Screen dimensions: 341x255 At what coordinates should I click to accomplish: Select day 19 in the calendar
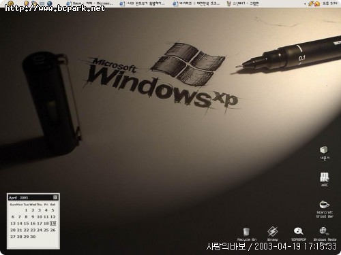click(x=53, y=223)
